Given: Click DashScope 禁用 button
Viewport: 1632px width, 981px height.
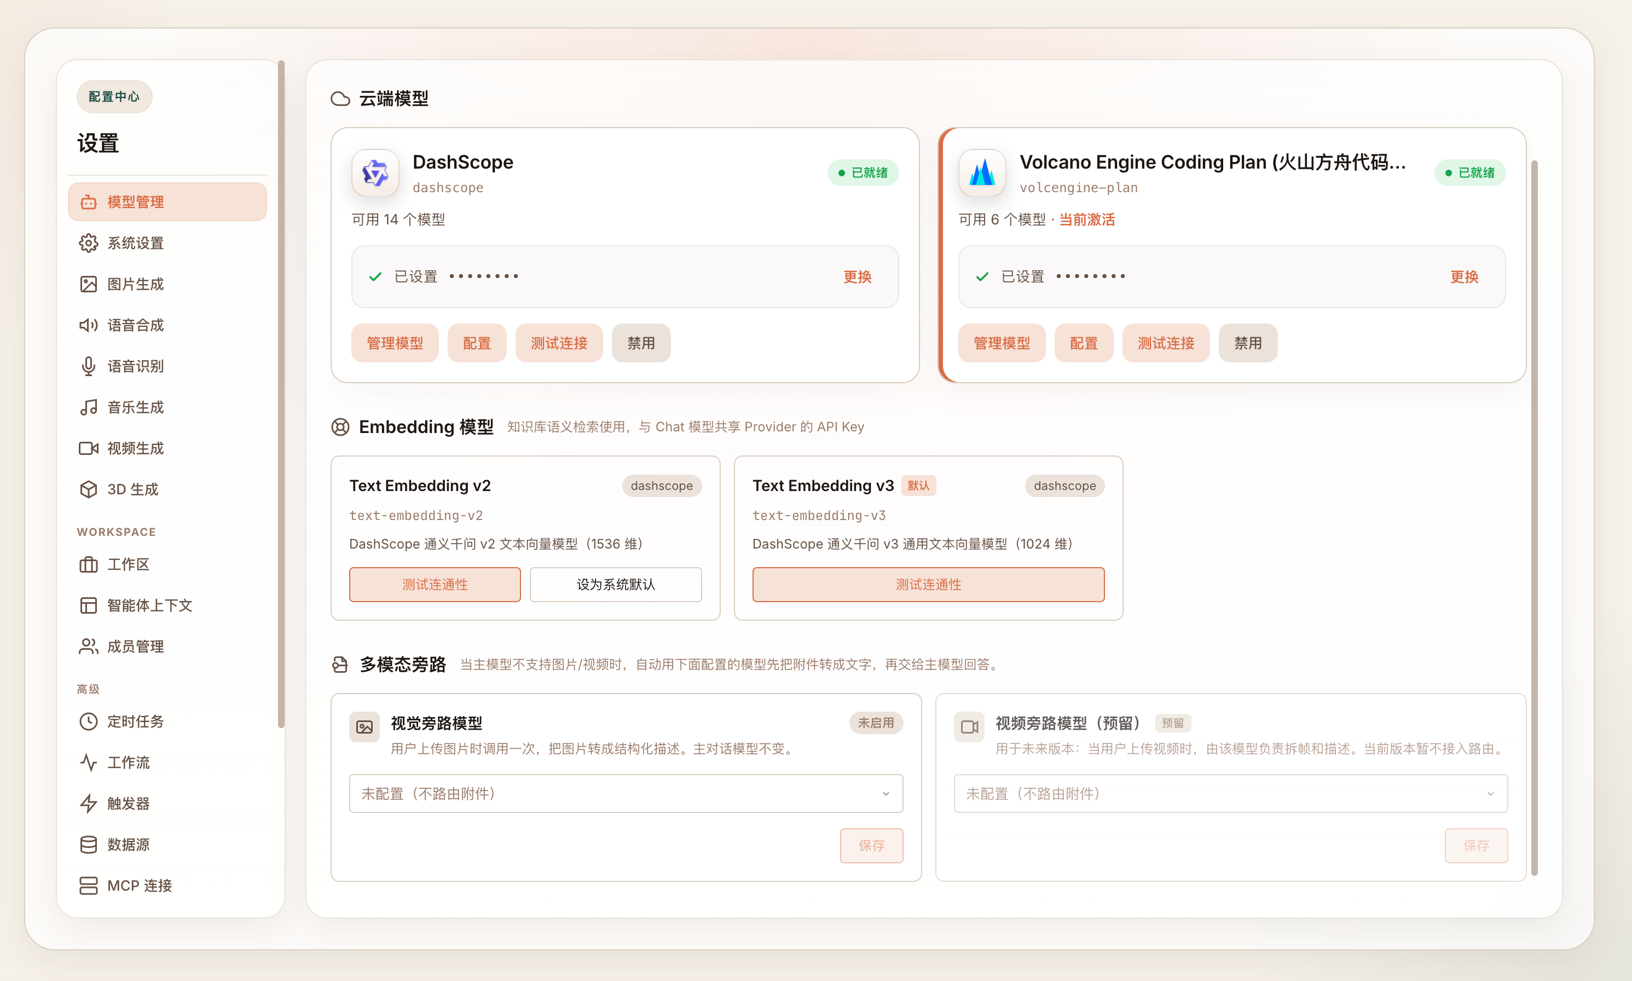Looking at the screenshot, I should click(641, 343).
